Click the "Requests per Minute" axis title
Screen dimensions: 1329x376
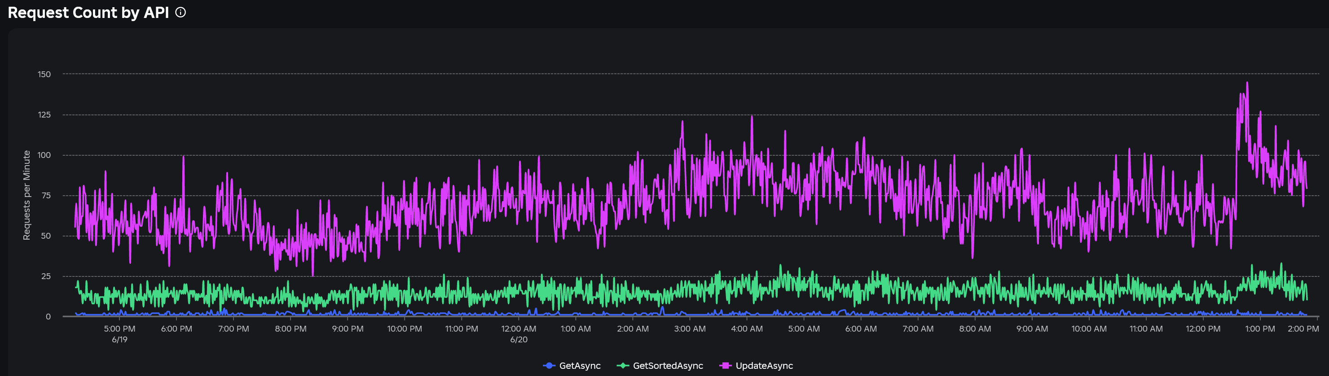click(27, 196)
